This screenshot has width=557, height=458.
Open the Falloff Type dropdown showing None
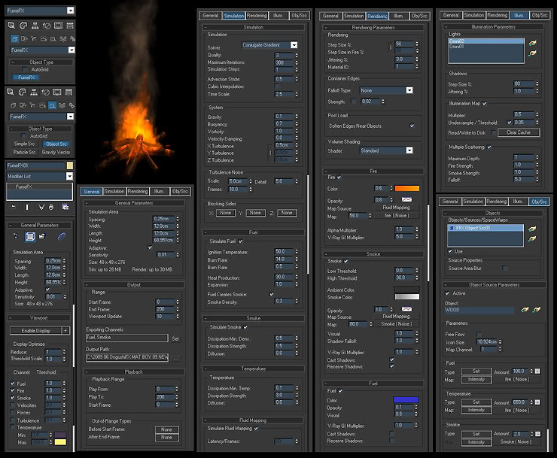click(386, 90)
